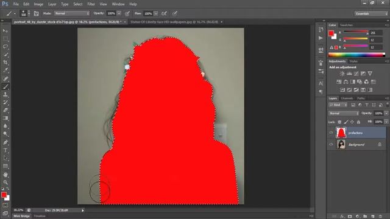Switch to the Statue-Of-Liberty document tab
This screenshot has height=219, width=390.
[x=174, y=22]
